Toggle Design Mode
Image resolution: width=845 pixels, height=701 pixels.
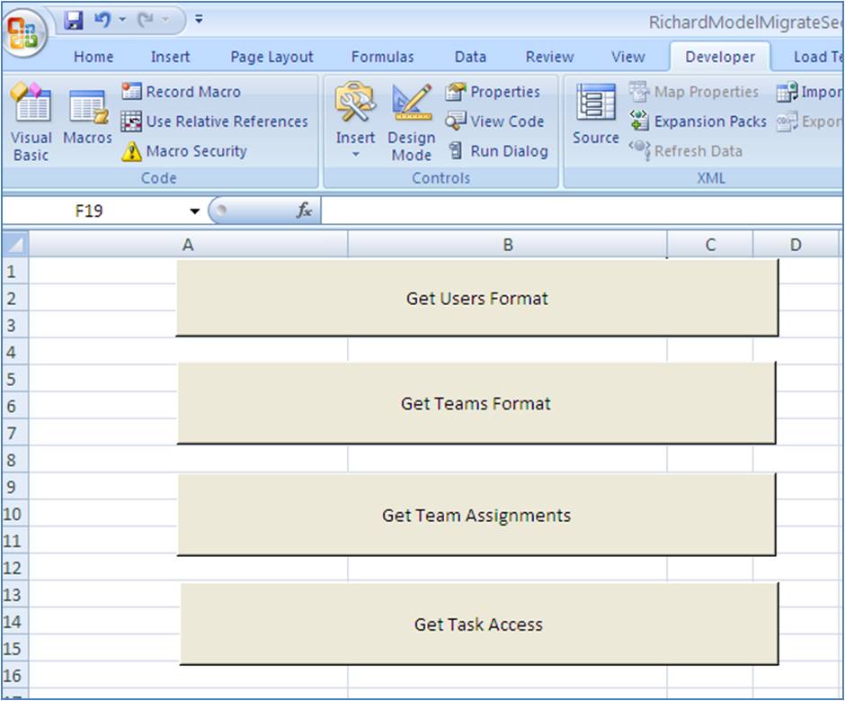[x=412, y=122]
